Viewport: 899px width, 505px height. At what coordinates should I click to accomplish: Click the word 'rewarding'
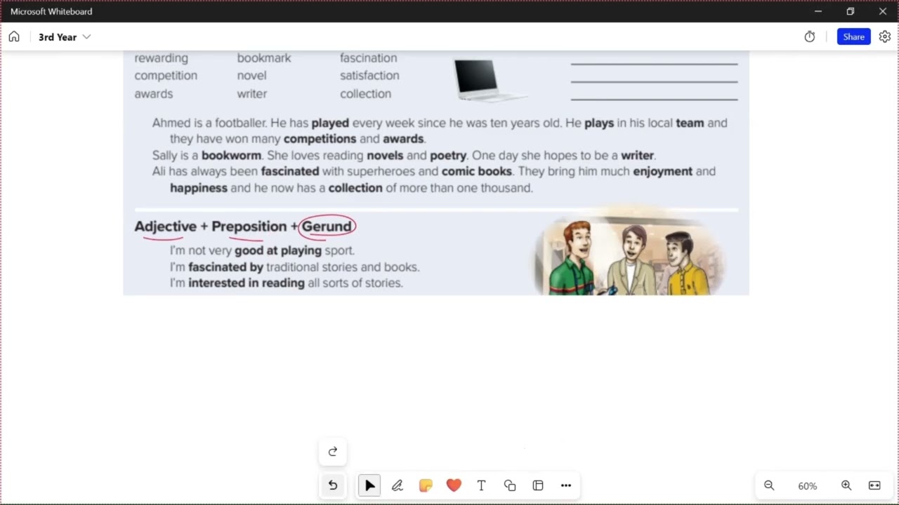pyautogui.click(x=161, y=58)
